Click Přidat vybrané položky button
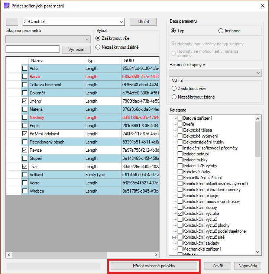 point(154,266)
